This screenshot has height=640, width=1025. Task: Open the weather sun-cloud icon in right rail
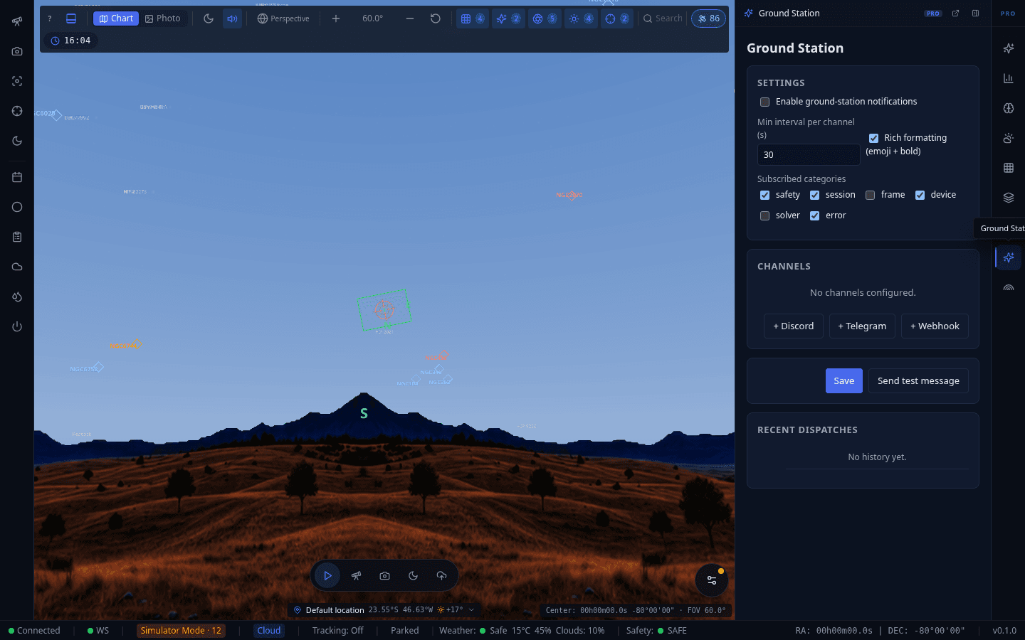pos(1009,138)
